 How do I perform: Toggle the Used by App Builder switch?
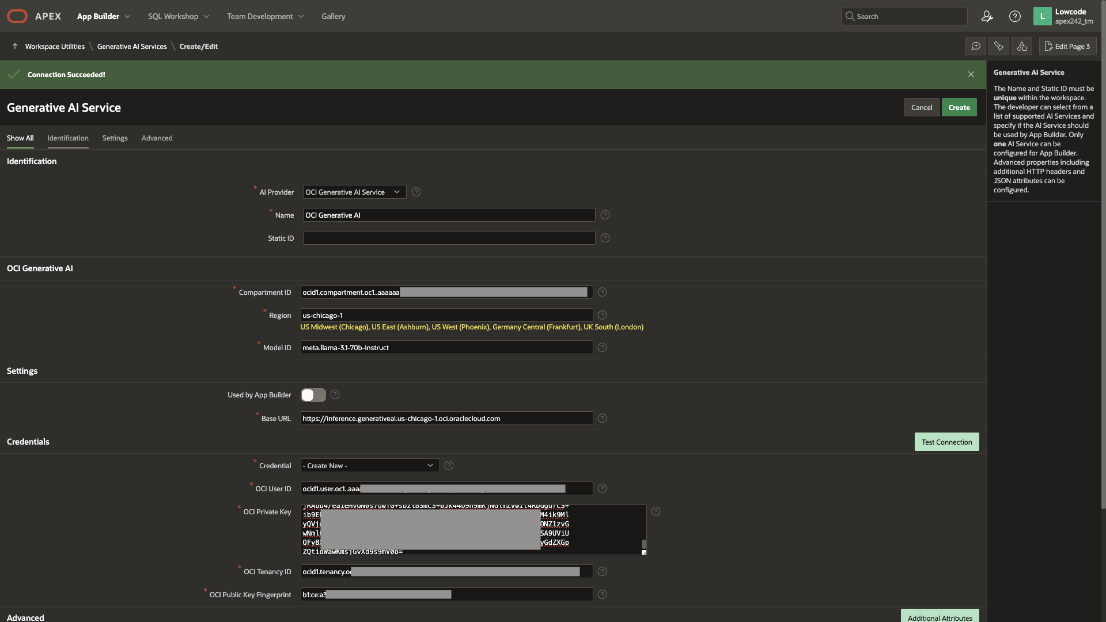[313, 395]
